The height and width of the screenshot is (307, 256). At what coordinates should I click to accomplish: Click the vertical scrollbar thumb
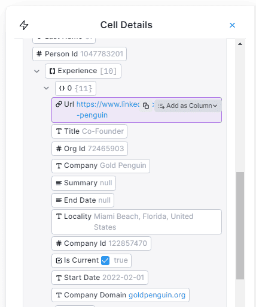coord(240,225)
